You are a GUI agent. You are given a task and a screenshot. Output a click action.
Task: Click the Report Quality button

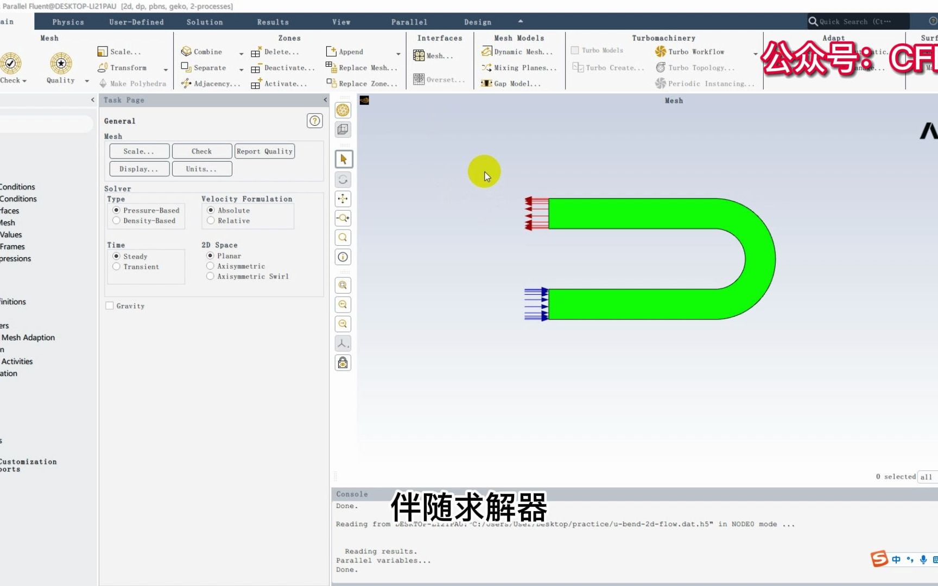(264, 151)
